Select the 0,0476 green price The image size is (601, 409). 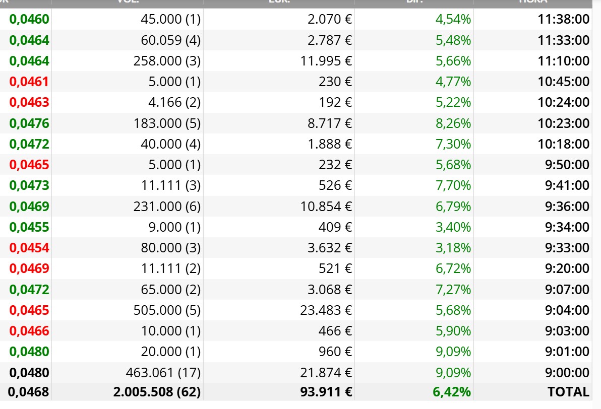click(x=29, y=123)
